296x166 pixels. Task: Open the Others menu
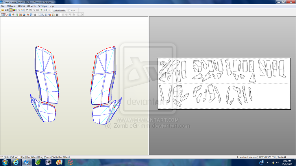click(x=21, y=6)
